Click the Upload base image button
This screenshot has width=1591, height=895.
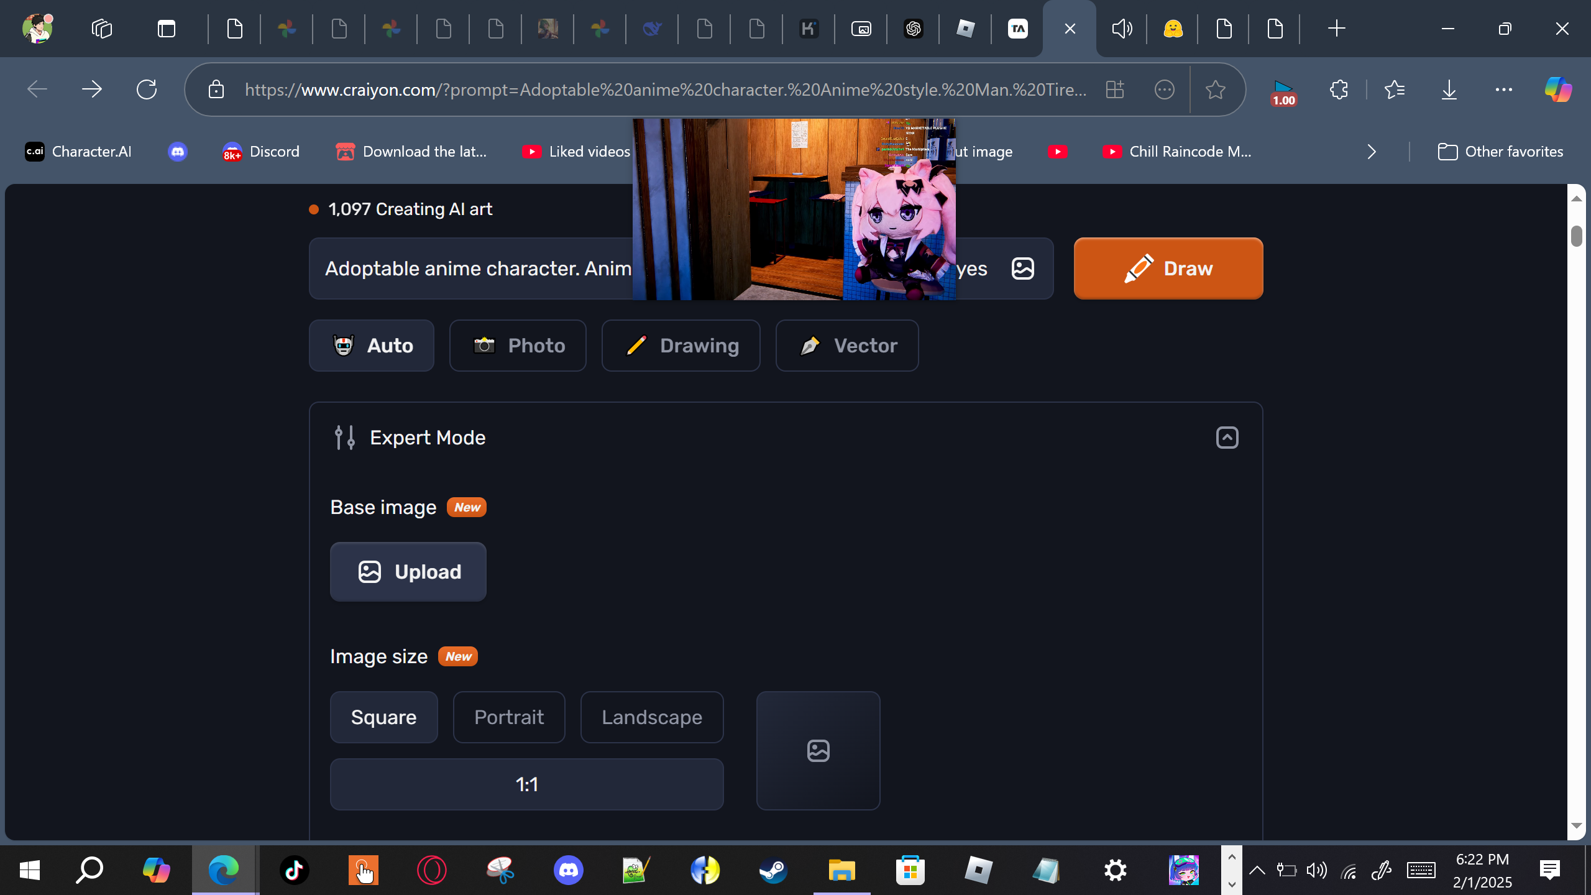pos(408,572)
